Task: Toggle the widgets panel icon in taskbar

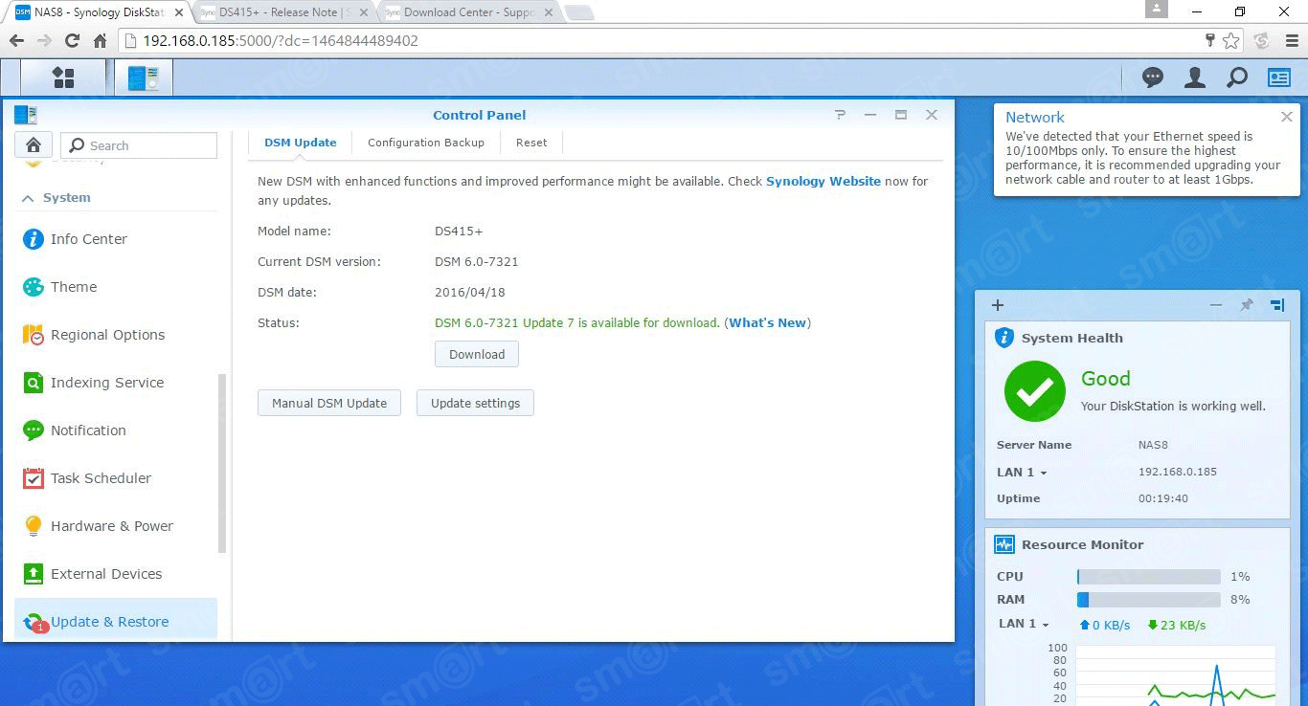Action: pos(1279,78)
